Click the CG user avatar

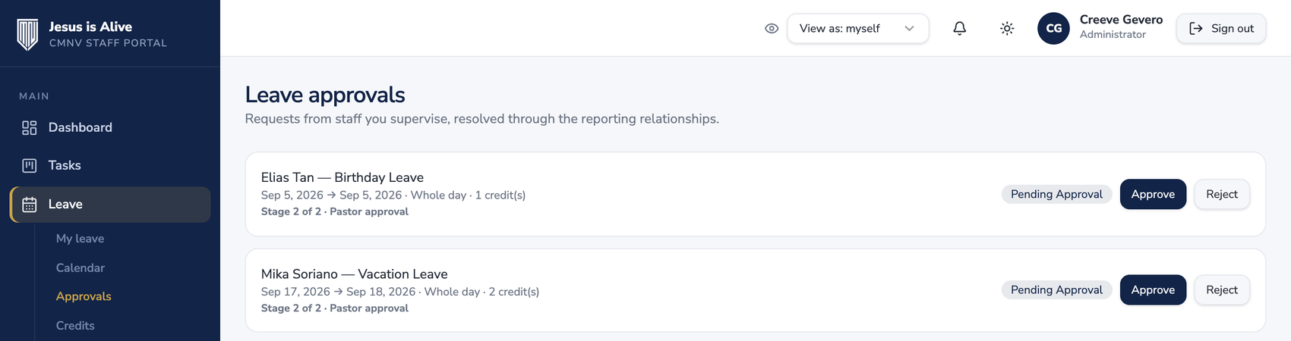point(1054,28)
